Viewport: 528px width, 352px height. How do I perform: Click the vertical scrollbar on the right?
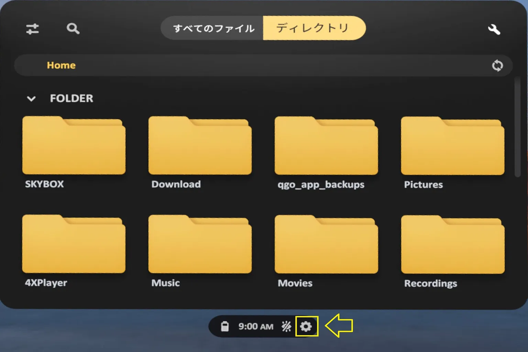tap(517, 127)
